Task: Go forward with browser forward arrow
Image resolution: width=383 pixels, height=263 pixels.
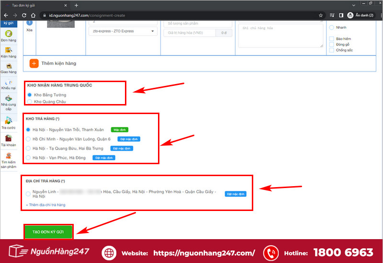Action: point(15,15)
